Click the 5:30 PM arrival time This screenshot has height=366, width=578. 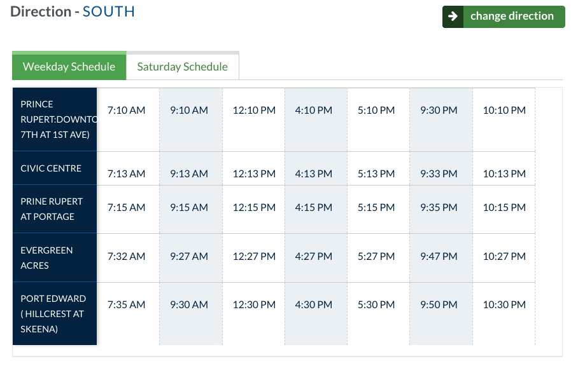tap(376, 305)
